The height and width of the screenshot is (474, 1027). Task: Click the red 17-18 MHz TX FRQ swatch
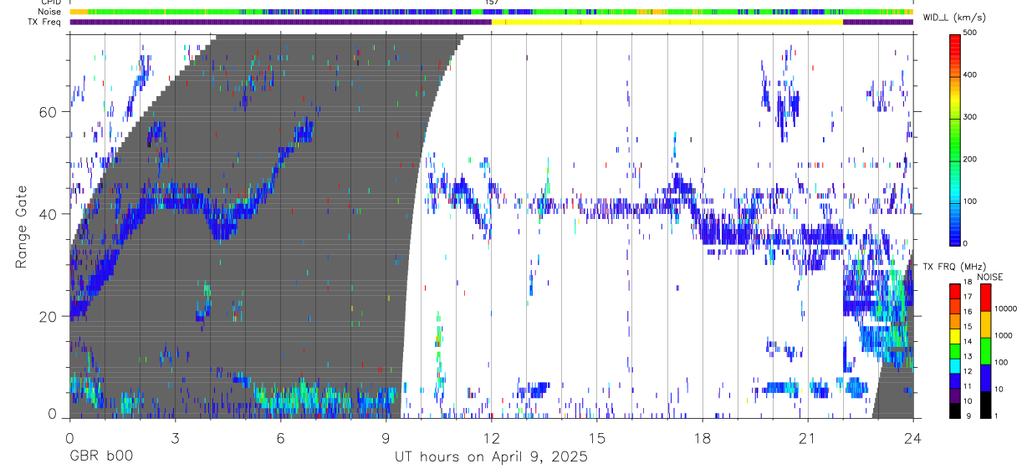[x=955, y=291]
